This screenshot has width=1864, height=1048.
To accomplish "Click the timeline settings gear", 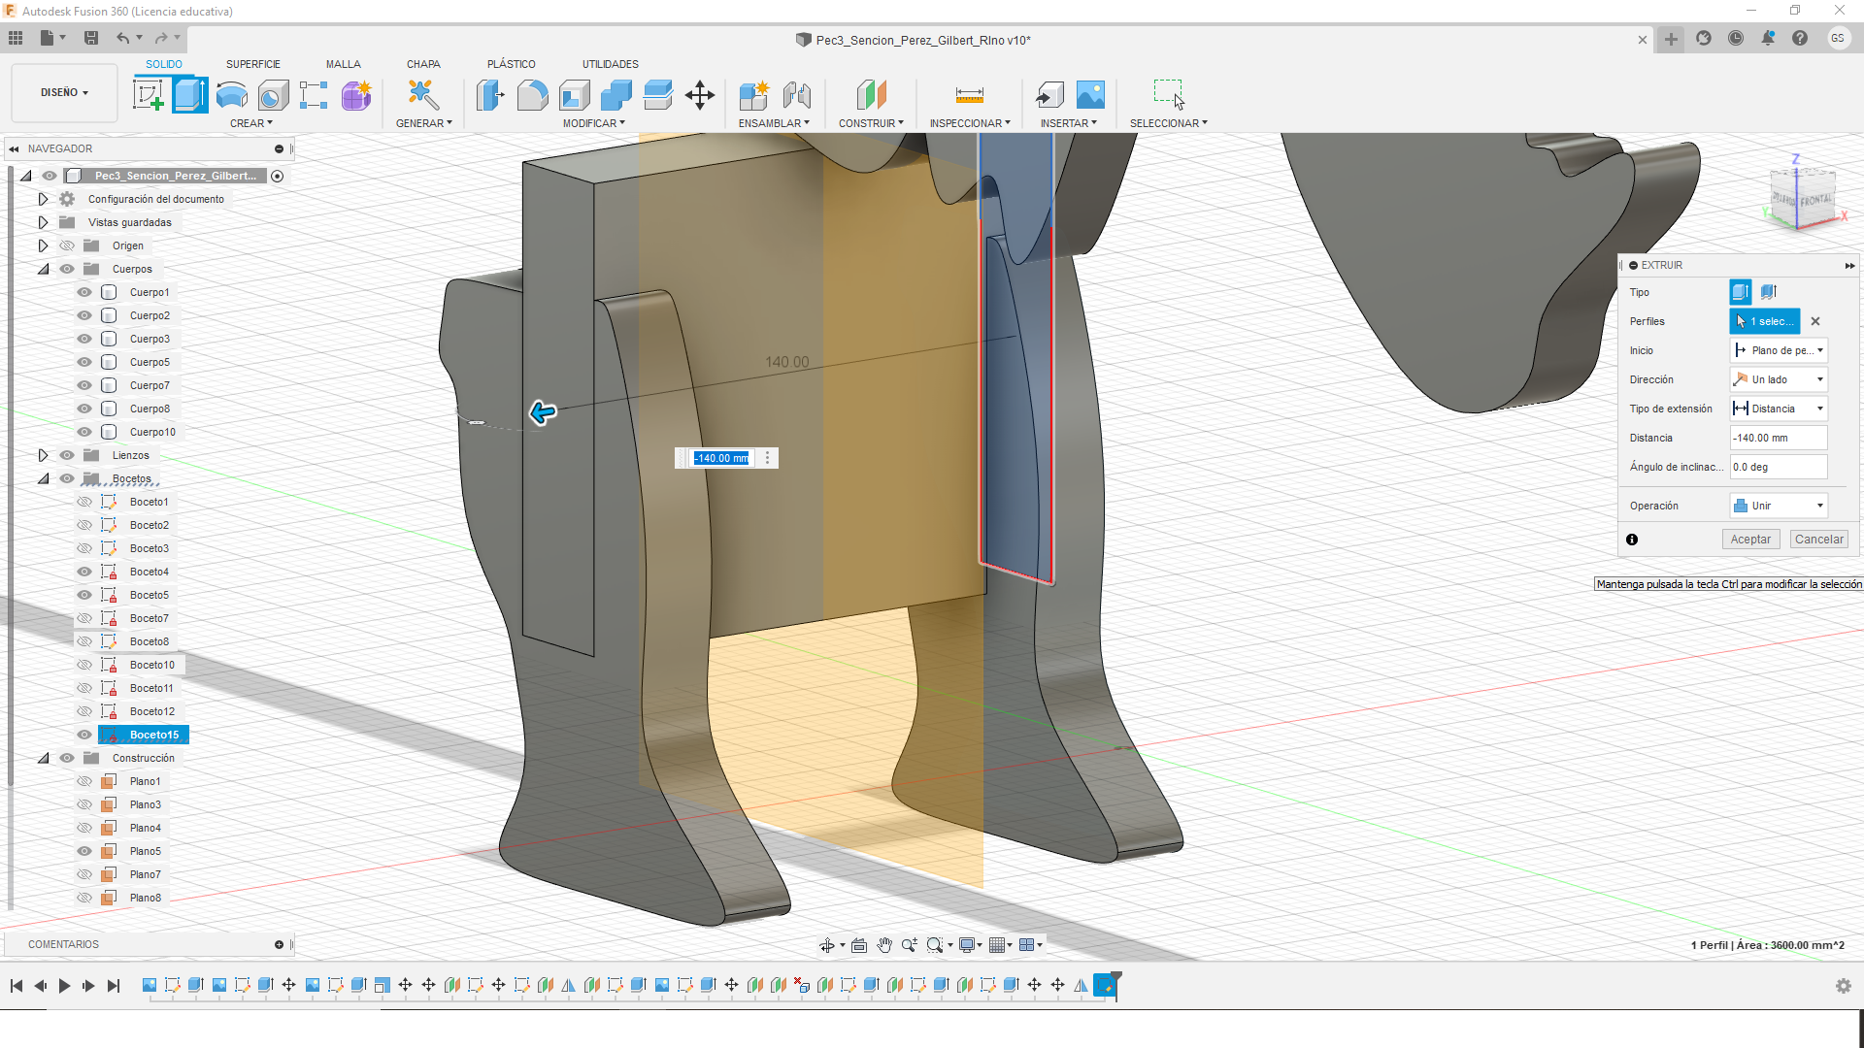I will point(1843,986).
